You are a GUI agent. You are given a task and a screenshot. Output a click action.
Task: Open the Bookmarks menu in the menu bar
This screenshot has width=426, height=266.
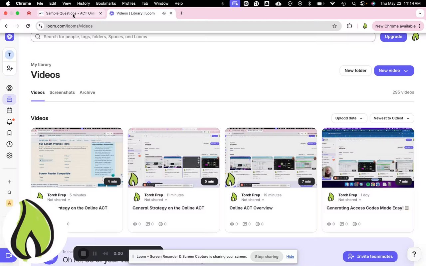tap(106, 3)
